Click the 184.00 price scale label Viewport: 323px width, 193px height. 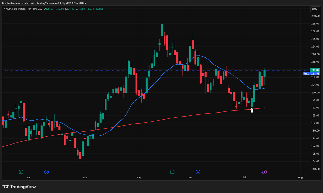point(315,123)
